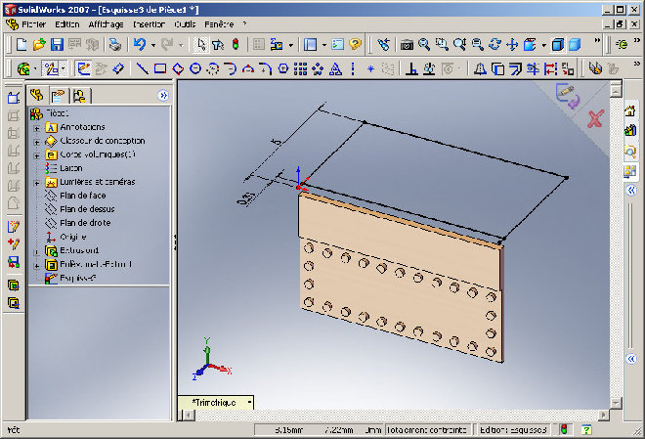Select the Point sketch tool
This screenshot has width=645, height=439.
pyautogui.click(x=370, y=68)
